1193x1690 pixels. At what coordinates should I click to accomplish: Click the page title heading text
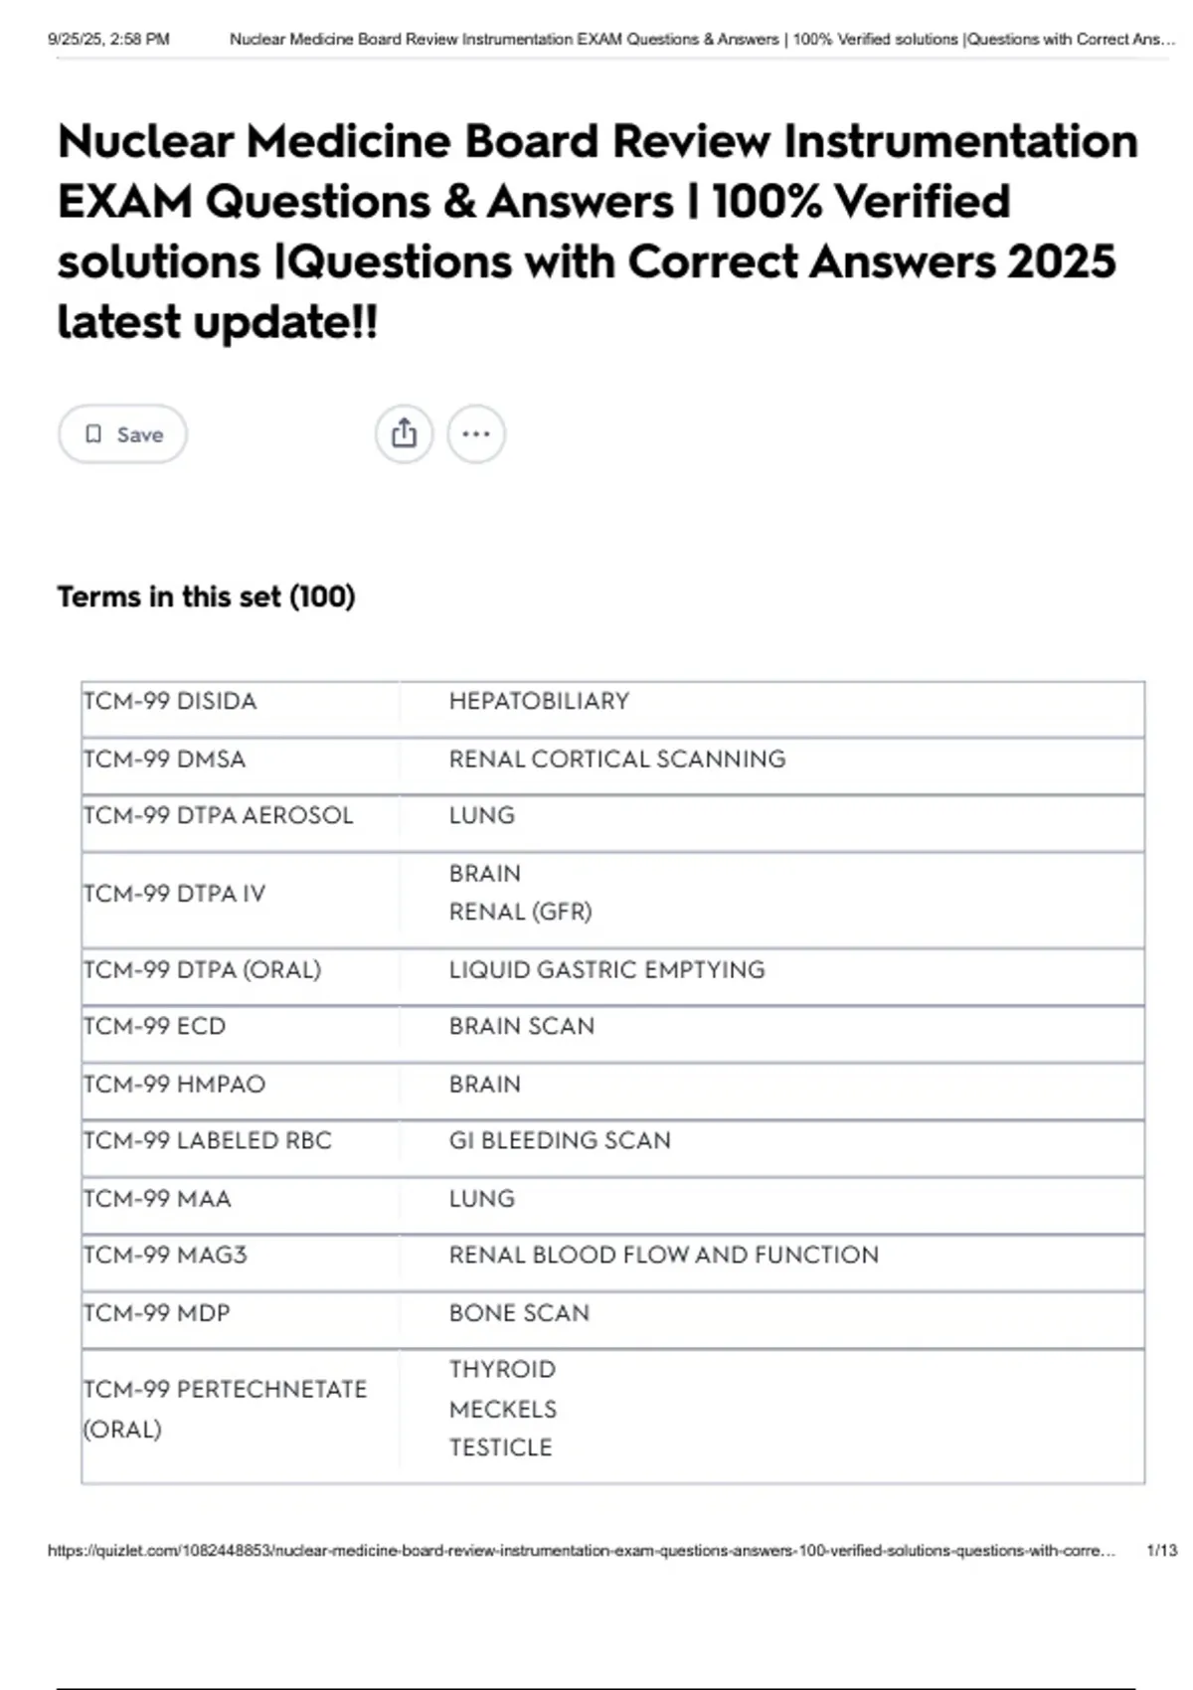coord(596,231)
